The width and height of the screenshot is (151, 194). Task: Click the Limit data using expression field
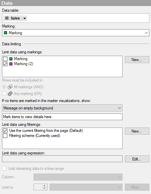62,159
